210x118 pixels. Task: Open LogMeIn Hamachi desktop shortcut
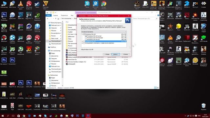click(12, 39)
